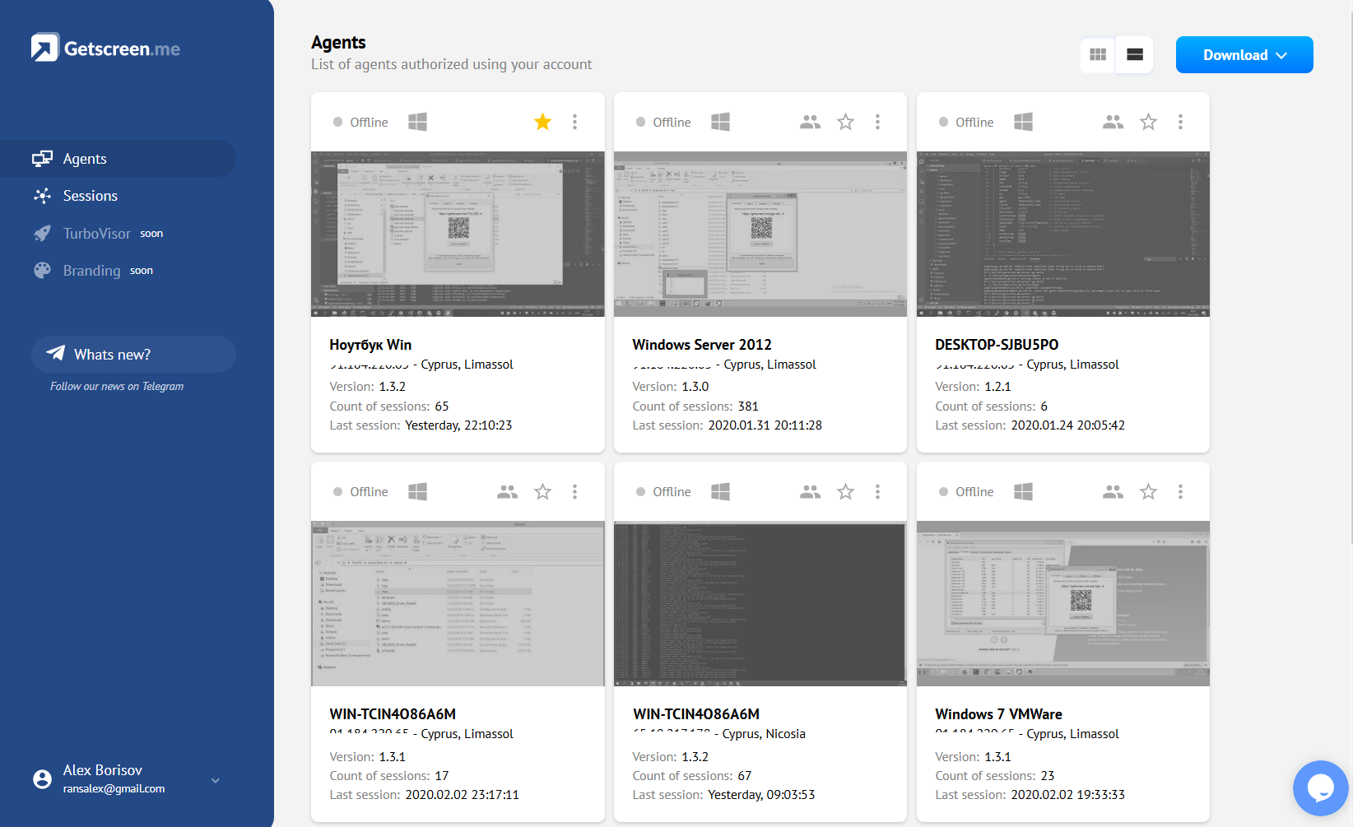The width and height of the screenshot is (1353, 827).
Task: Open the Agents sidebar section
Action: [118, 159]
